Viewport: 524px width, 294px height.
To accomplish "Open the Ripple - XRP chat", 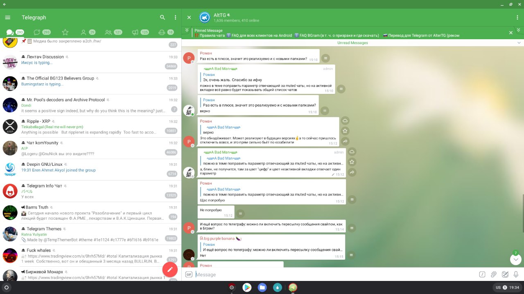I will click(90, 127).
